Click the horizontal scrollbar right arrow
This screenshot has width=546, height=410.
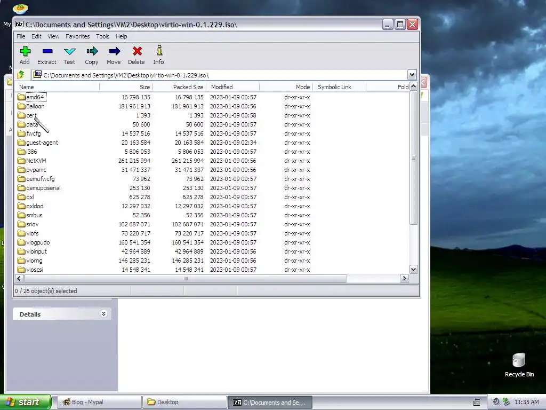click(404, 278)
